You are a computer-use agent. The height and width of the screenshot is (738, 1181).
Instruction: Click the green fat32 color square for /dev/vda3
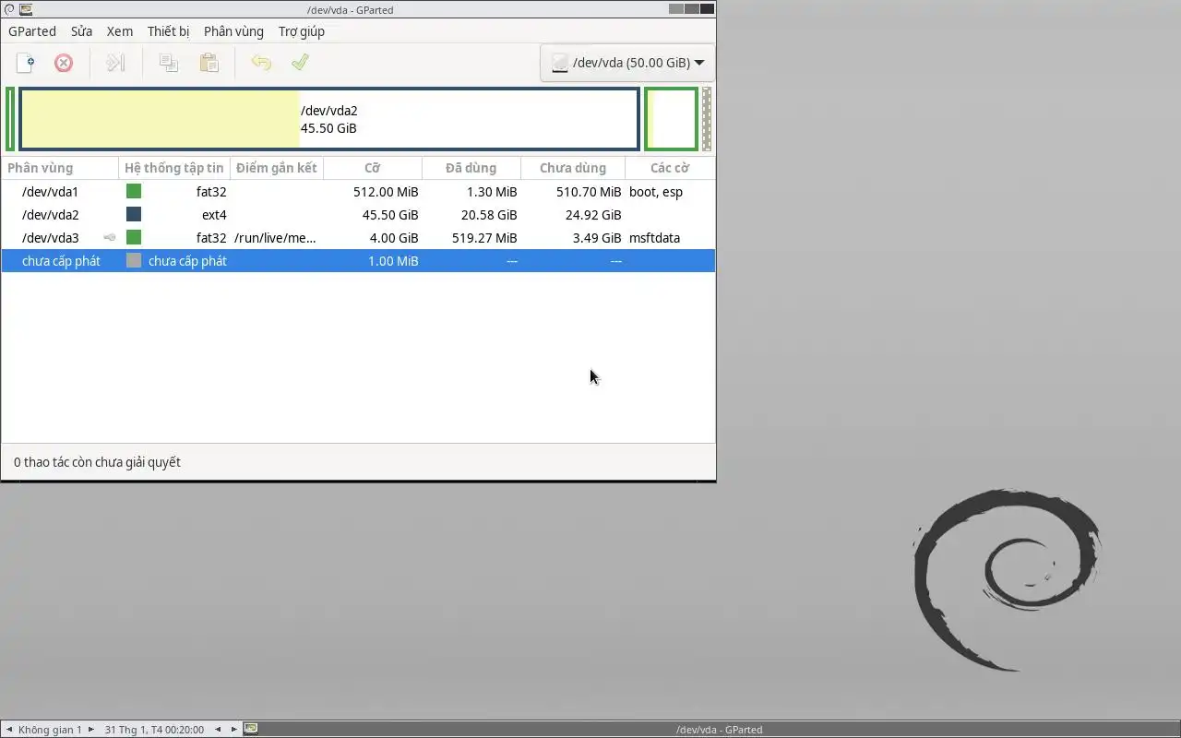pos(134,238)
